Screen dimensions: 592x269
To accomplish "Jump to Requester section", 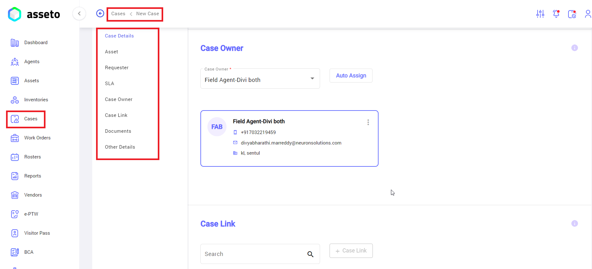I will click(x=117, y=68).
